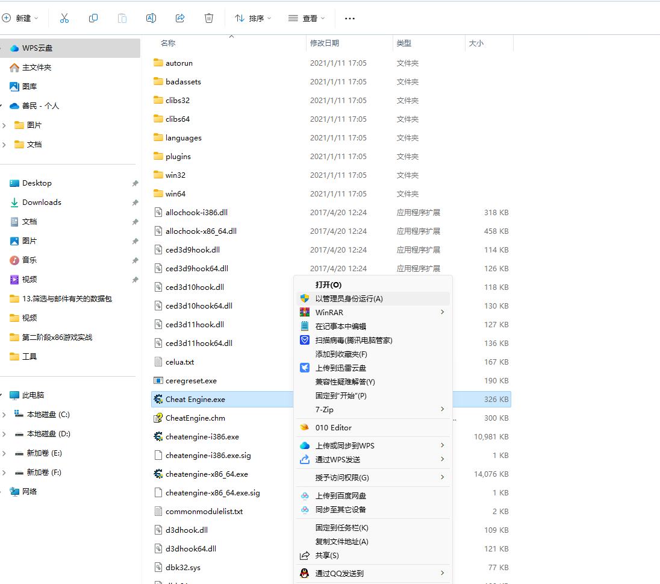The height and width of the screenshot is (584, 660).
Task: Open the 7-Zip submenu
Action: click(373, 410)
